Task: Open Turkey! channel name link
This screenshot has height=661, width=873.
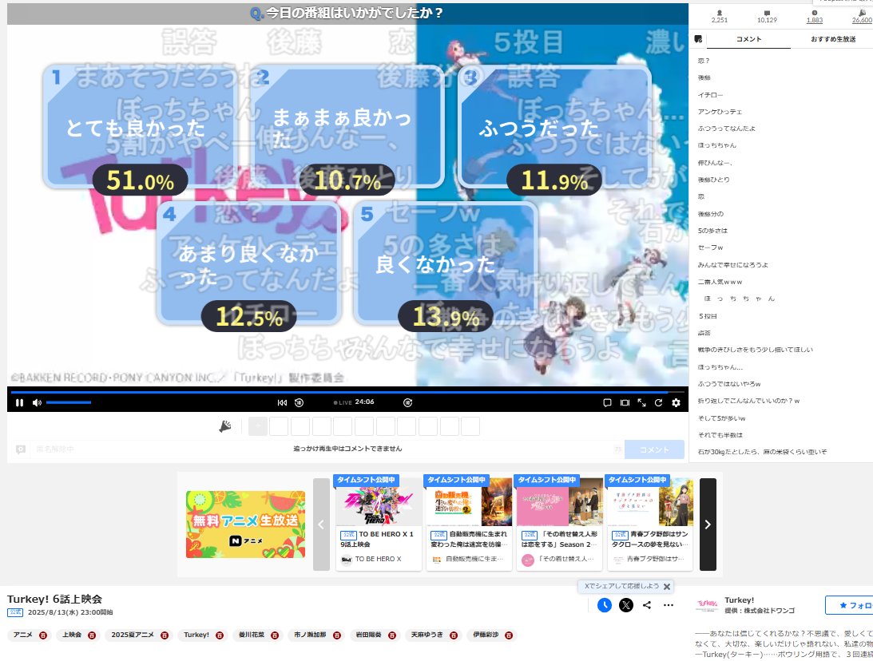Action: 740,600
